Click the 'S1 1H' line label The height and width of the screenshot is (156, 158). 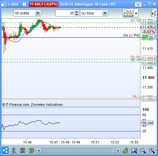(x=135, y=20)
